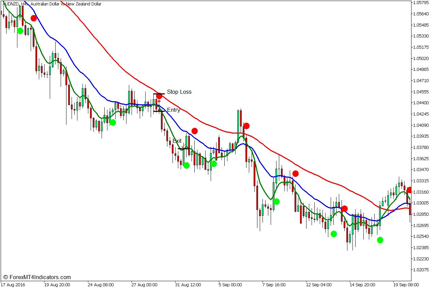The image size is (435, 289).
Task: Select the green dot directly below Exit marker
Action: point(186,165)
